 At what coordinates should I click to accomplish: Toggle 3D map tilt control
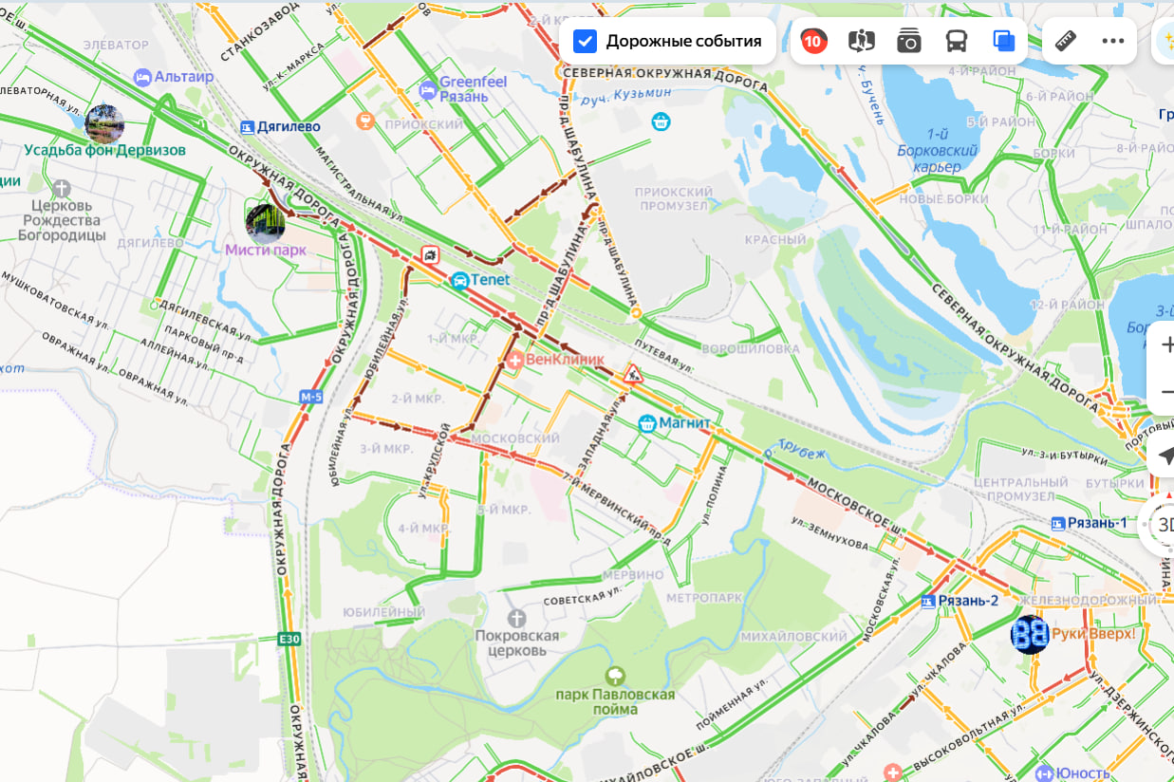1165,525
